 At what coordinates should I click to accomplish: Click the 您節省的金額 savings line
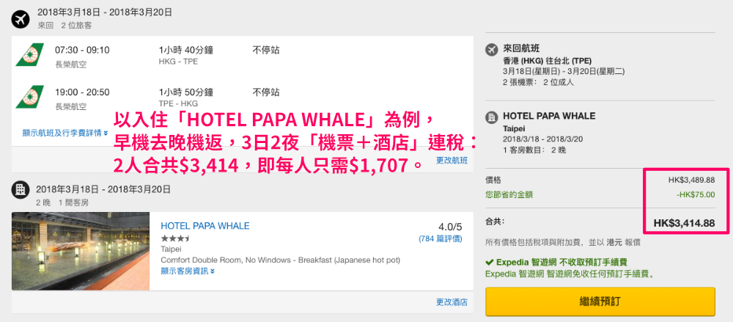coord(509,194)
